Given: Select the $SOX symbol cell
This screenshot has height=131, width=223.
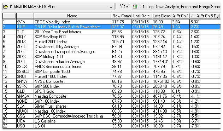Looking at the screenshot, I should tap(25, 67).
